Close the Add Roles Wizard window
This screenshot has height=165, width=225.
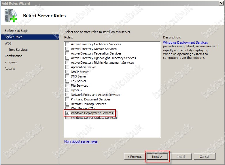pos(221,3)
